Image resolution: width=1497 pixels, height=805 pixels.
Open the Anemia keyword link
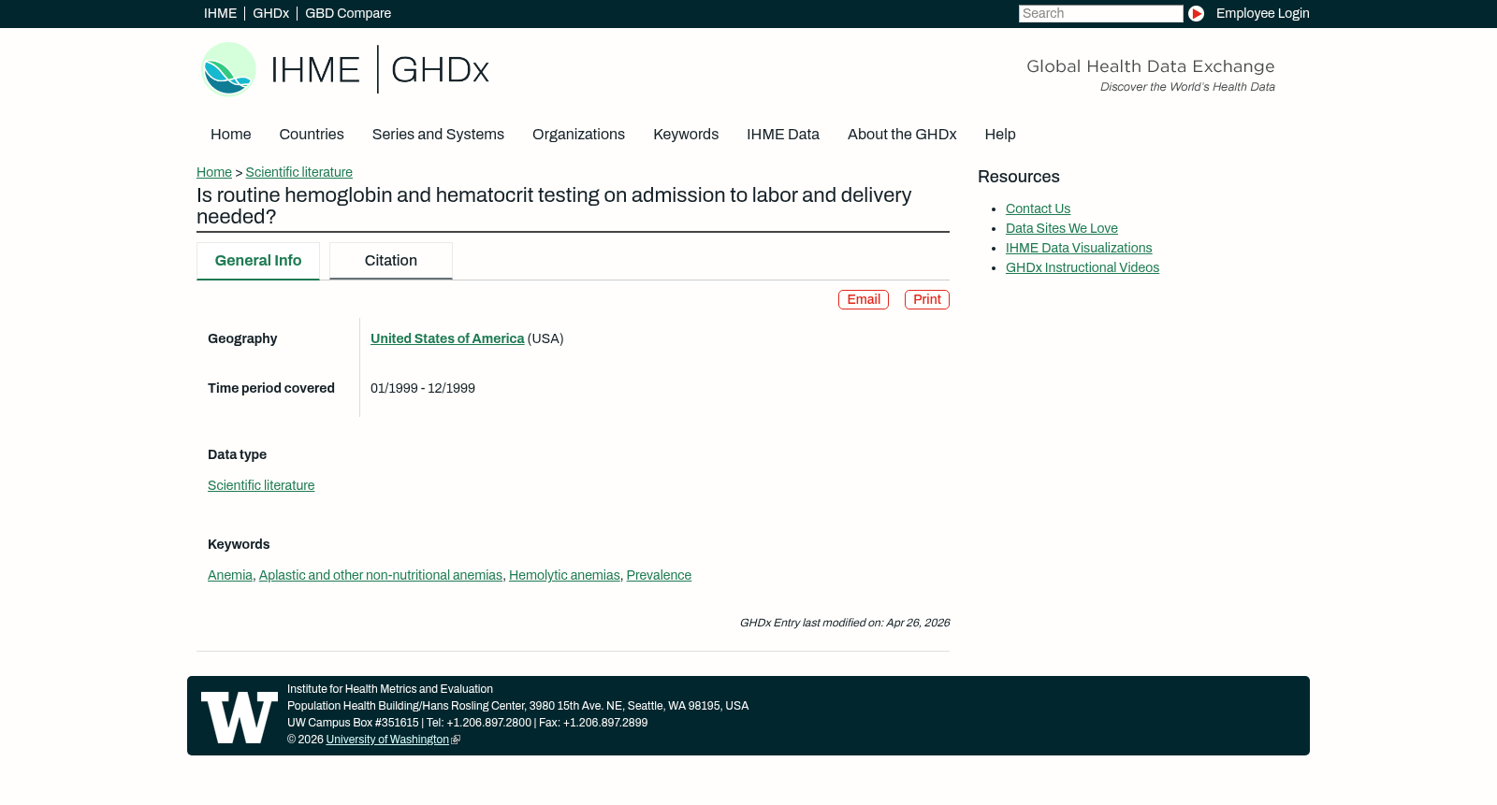[230, 575]
